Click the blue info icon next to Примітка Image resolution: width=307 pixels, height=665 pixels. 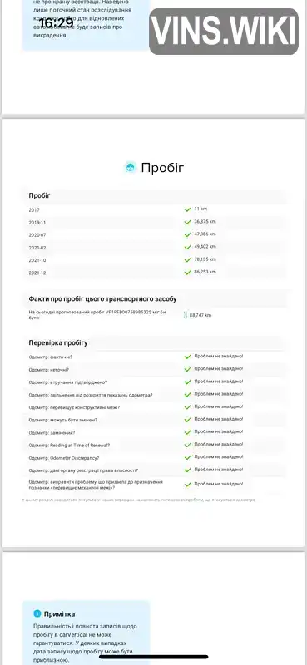pyautogui.click(x=37, y=613)
